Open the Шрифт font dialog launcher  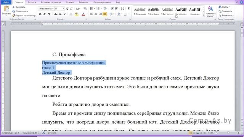pos(87,19)
